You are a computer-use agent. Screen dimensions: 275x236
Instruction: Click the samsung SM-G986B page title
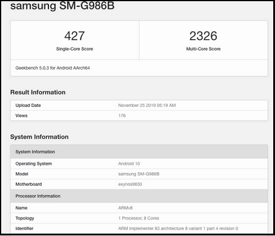coord(62,6)
